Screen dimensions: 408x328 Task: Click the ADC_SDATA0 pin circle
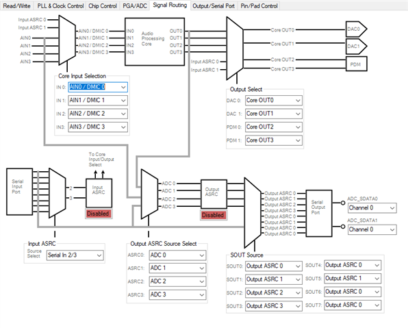(x=343, y=203)
